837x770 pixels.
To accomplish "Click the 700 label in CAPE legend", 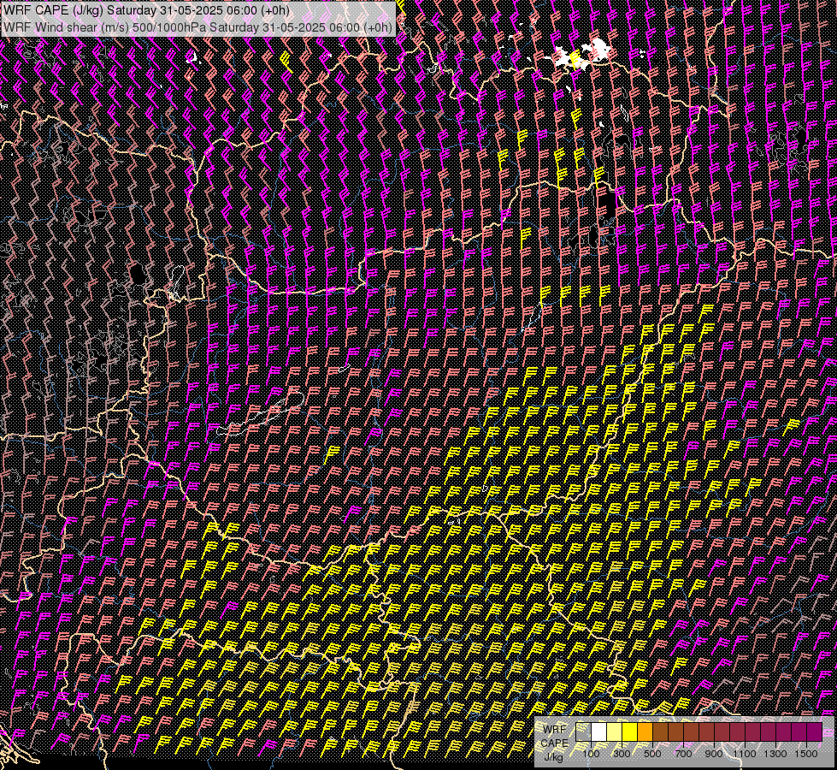I will coord(683,754).
